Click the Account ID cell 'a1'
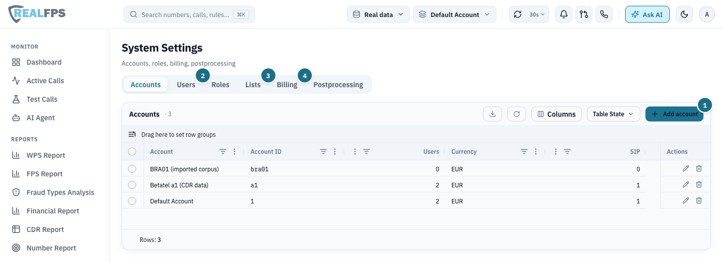 click(x=254, y=185)
